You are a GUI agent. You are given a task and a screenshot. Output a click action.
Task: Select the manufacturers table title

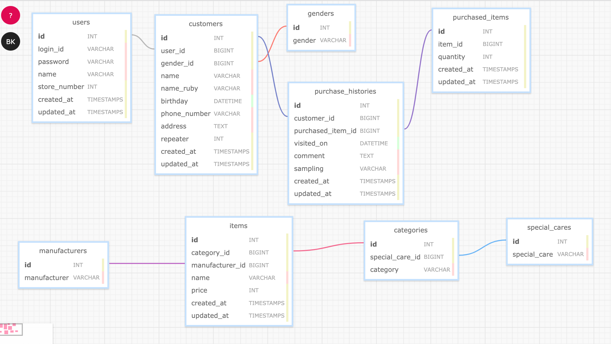click(63, 251)
